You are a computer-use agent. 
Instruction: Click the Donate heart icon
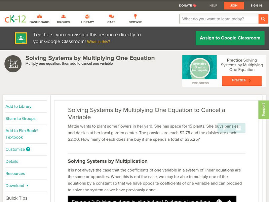pos(195,6)
